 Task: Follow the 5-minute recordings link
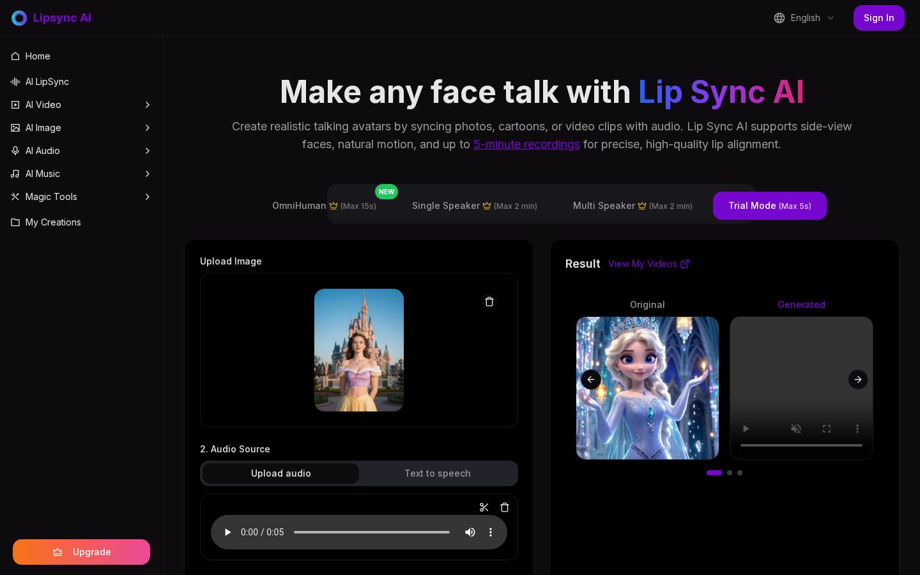(x=526, y=144)
